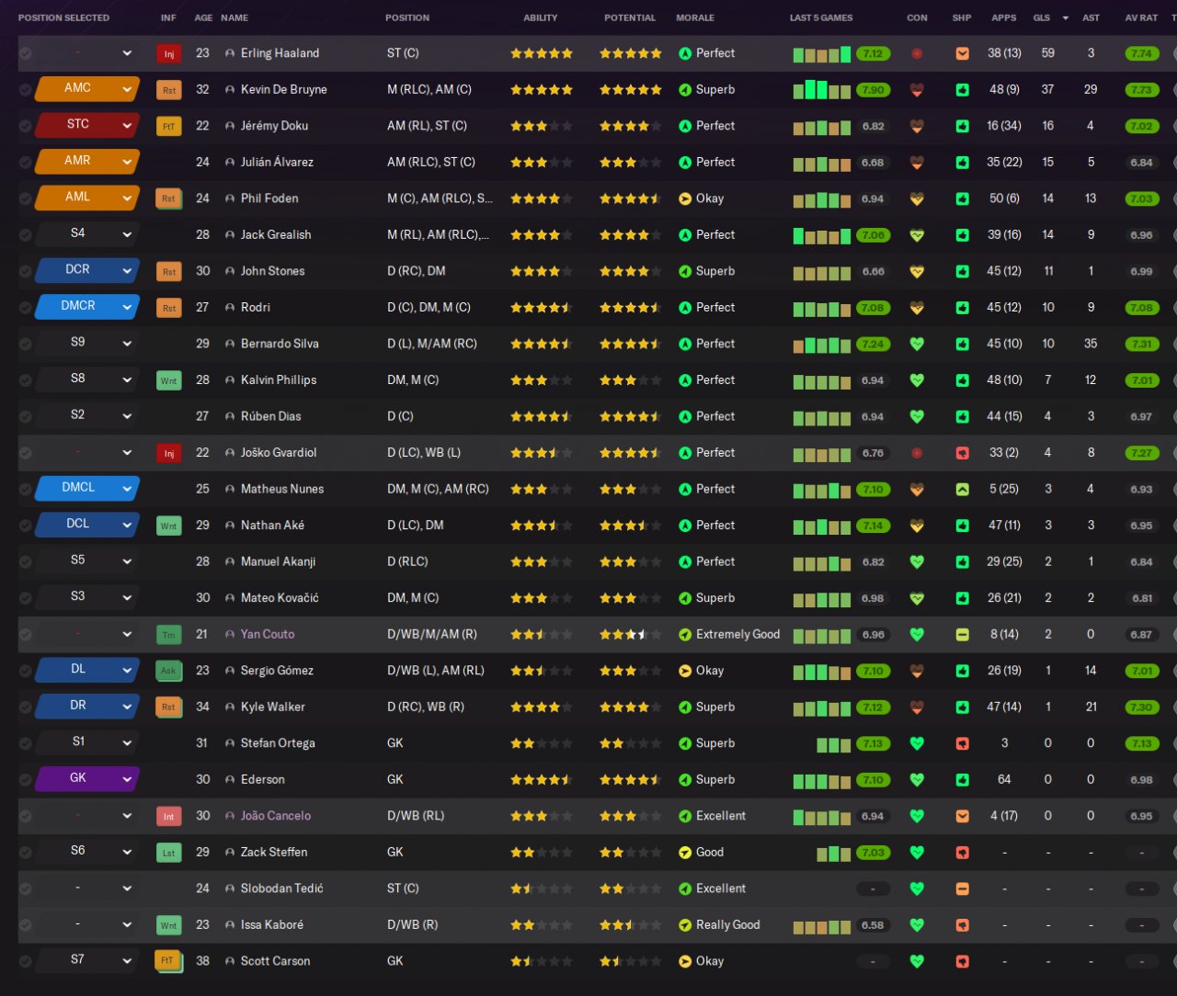Click the Rst icon on Kyle Walker's row
The image size is (1177, 996).
(x=169, y=707)
